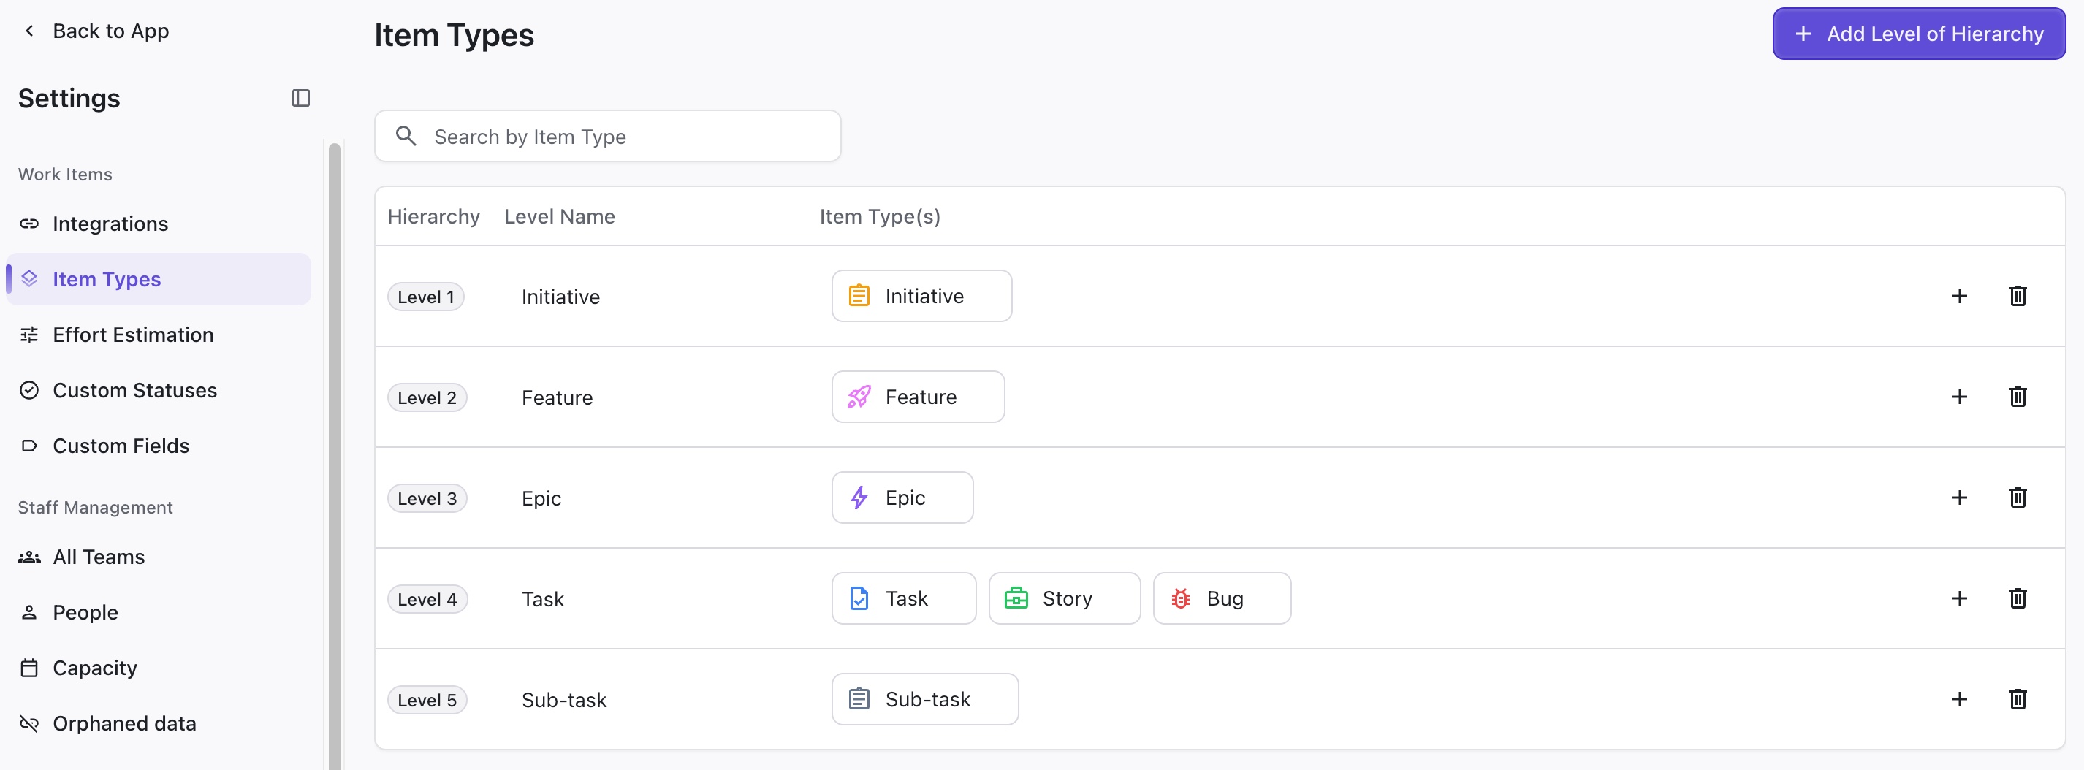This screenshot has width=2084, height=770.
Task: Open the Story item type chip
Action: (x=1065, y=598)
